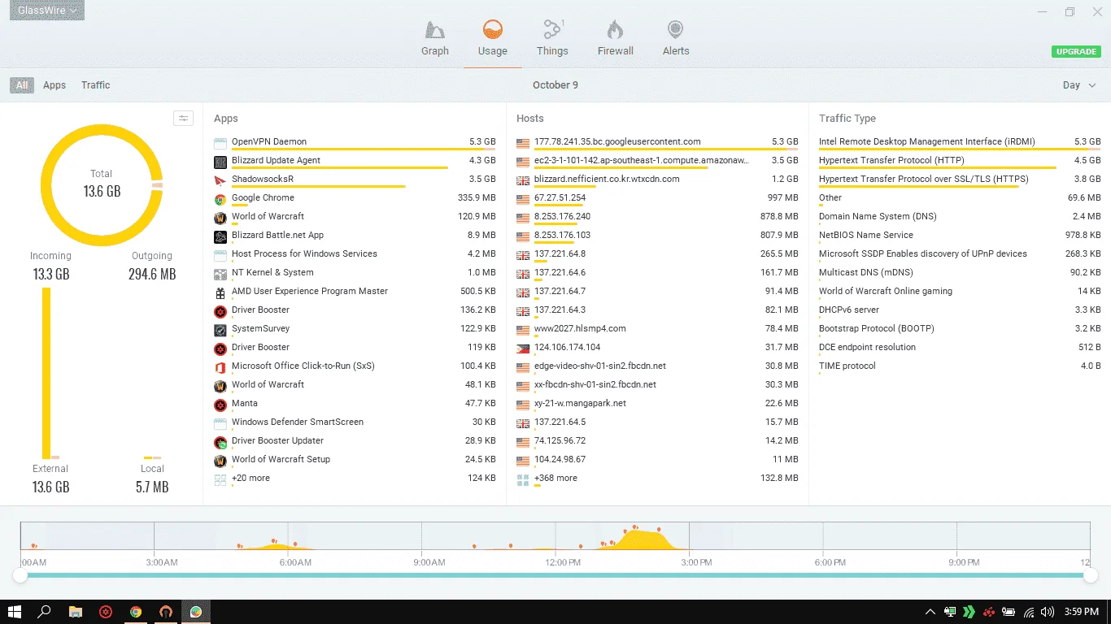
Task: Filter usage view by Traffic
Action: 96,85
